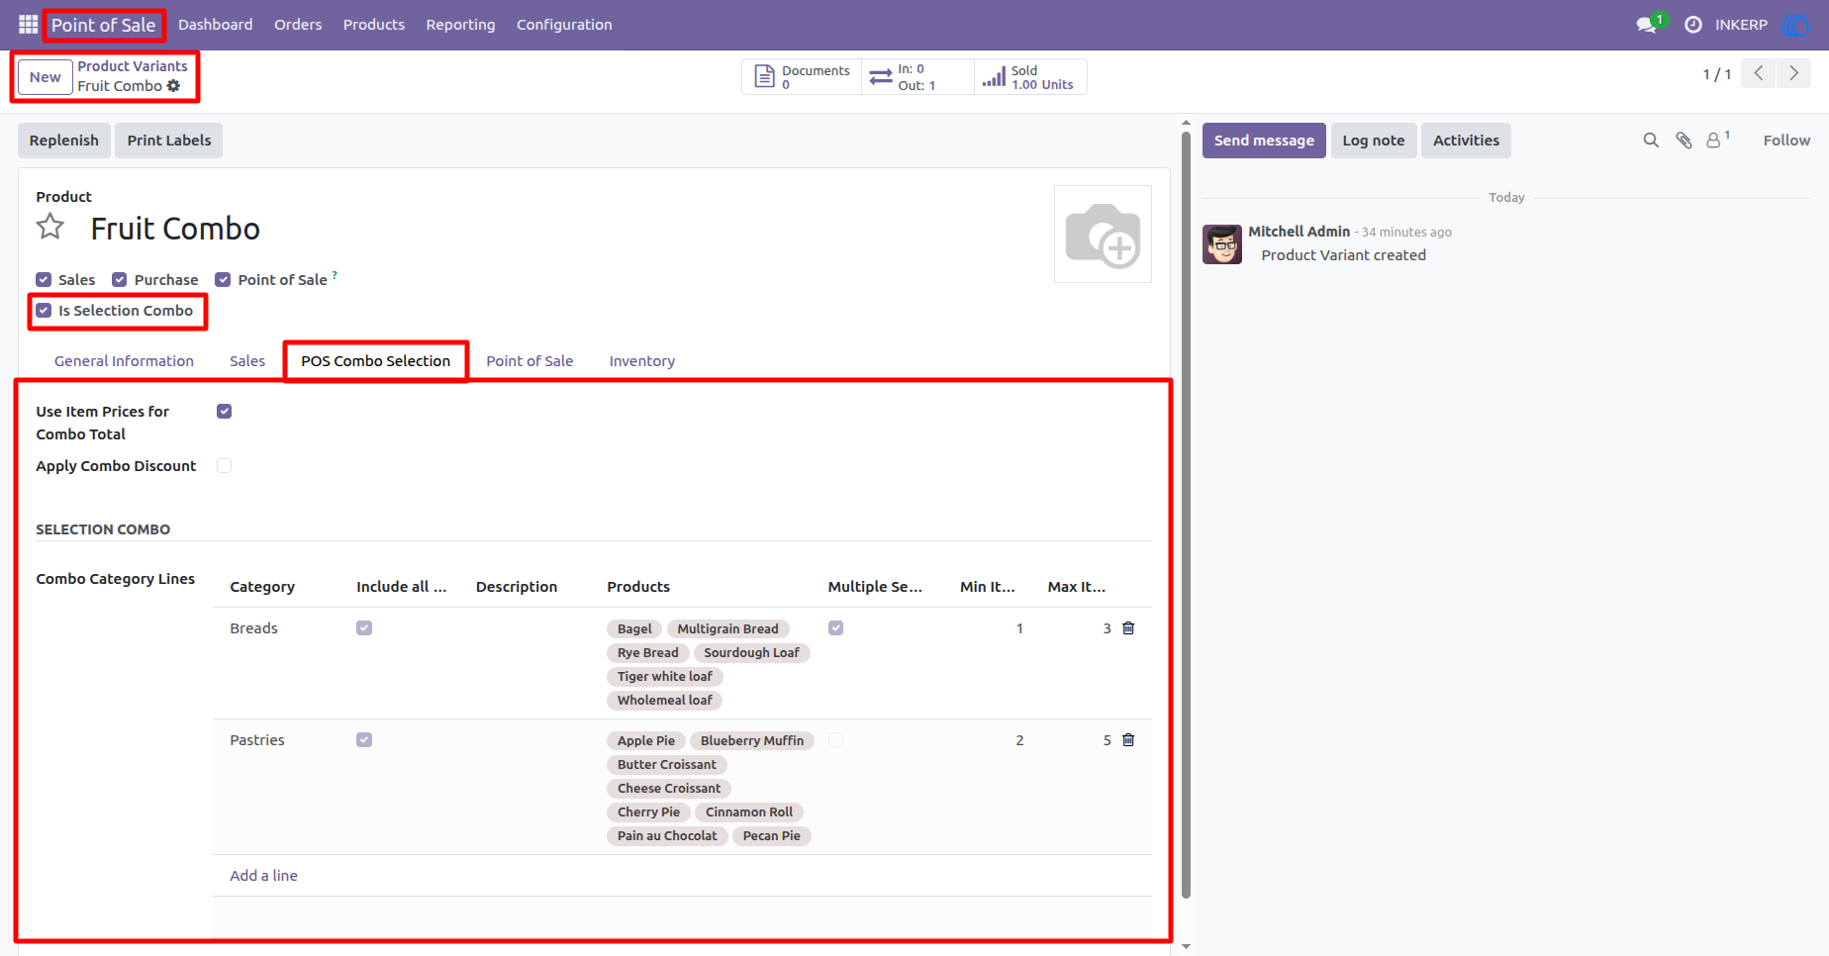Open the user avatar menu
The width and height of the screenshot is (1829, 956).
(x=1794, y=24)
